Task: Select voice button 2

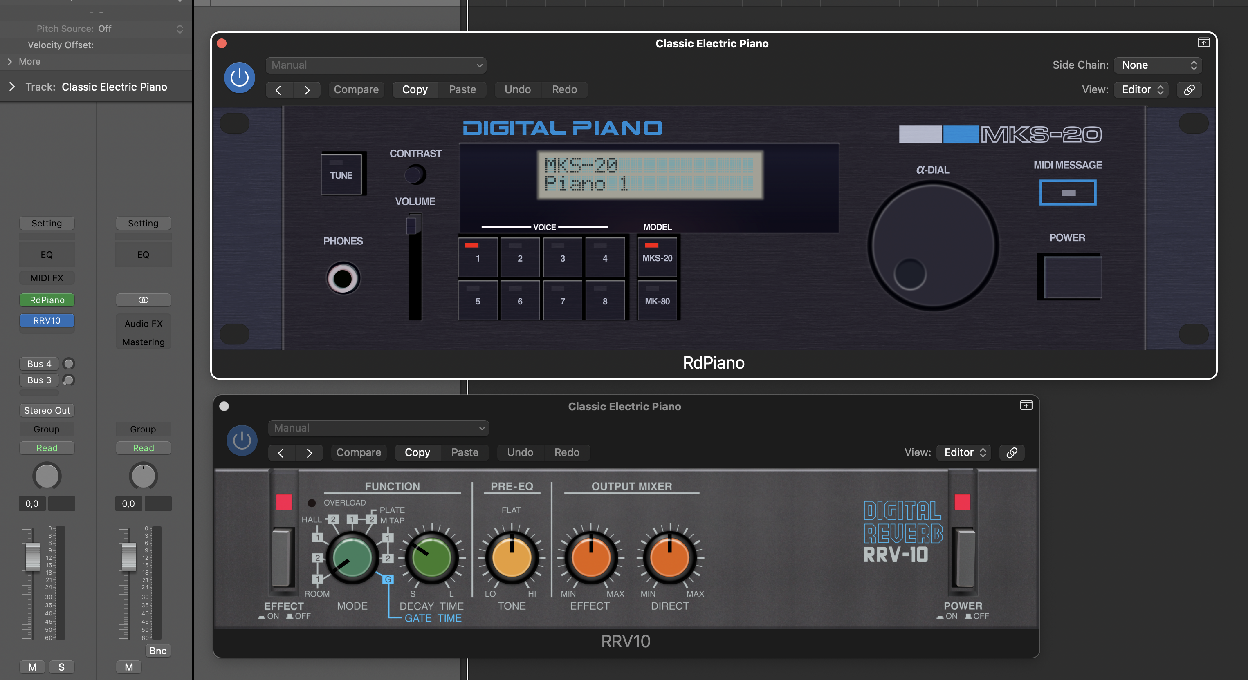Action: [x=520, y=257]
